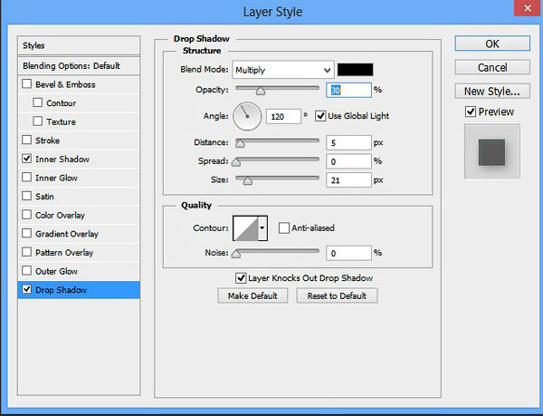
Task: Open the black shadow color swatch
Action: pos(355,70)
